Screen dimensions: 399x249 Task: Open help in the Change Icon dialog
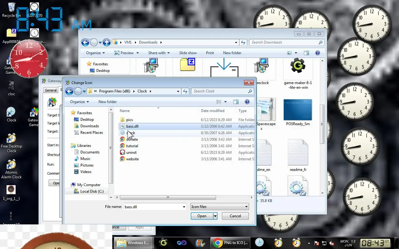coord(247,102)
